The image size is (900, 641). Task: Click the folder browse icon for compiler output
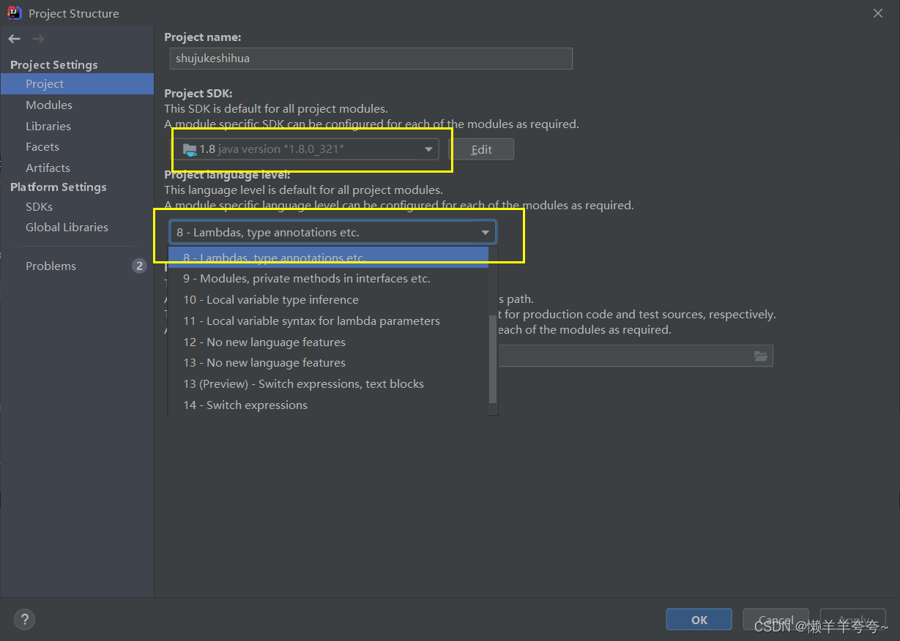[x=761, y=356]
